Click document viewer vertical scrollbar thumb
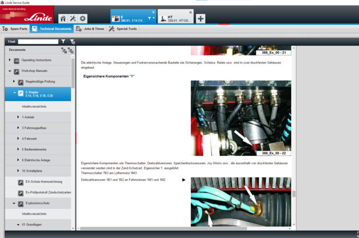 (294, 194)
